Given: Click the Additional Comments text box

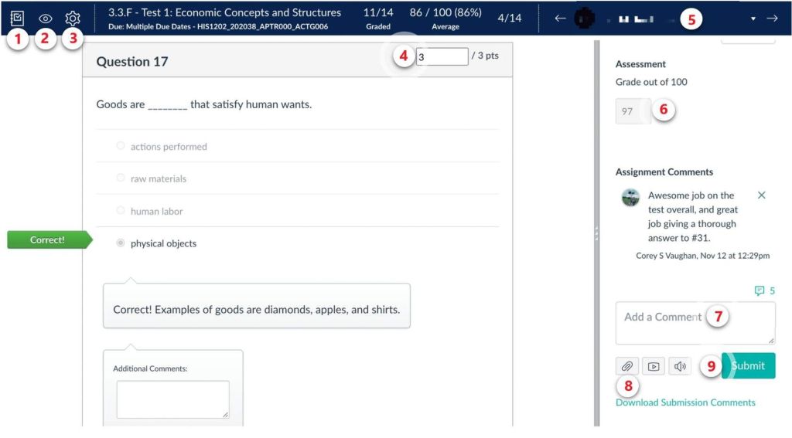Looking at the screenshot, I should (x=172, y=399).
